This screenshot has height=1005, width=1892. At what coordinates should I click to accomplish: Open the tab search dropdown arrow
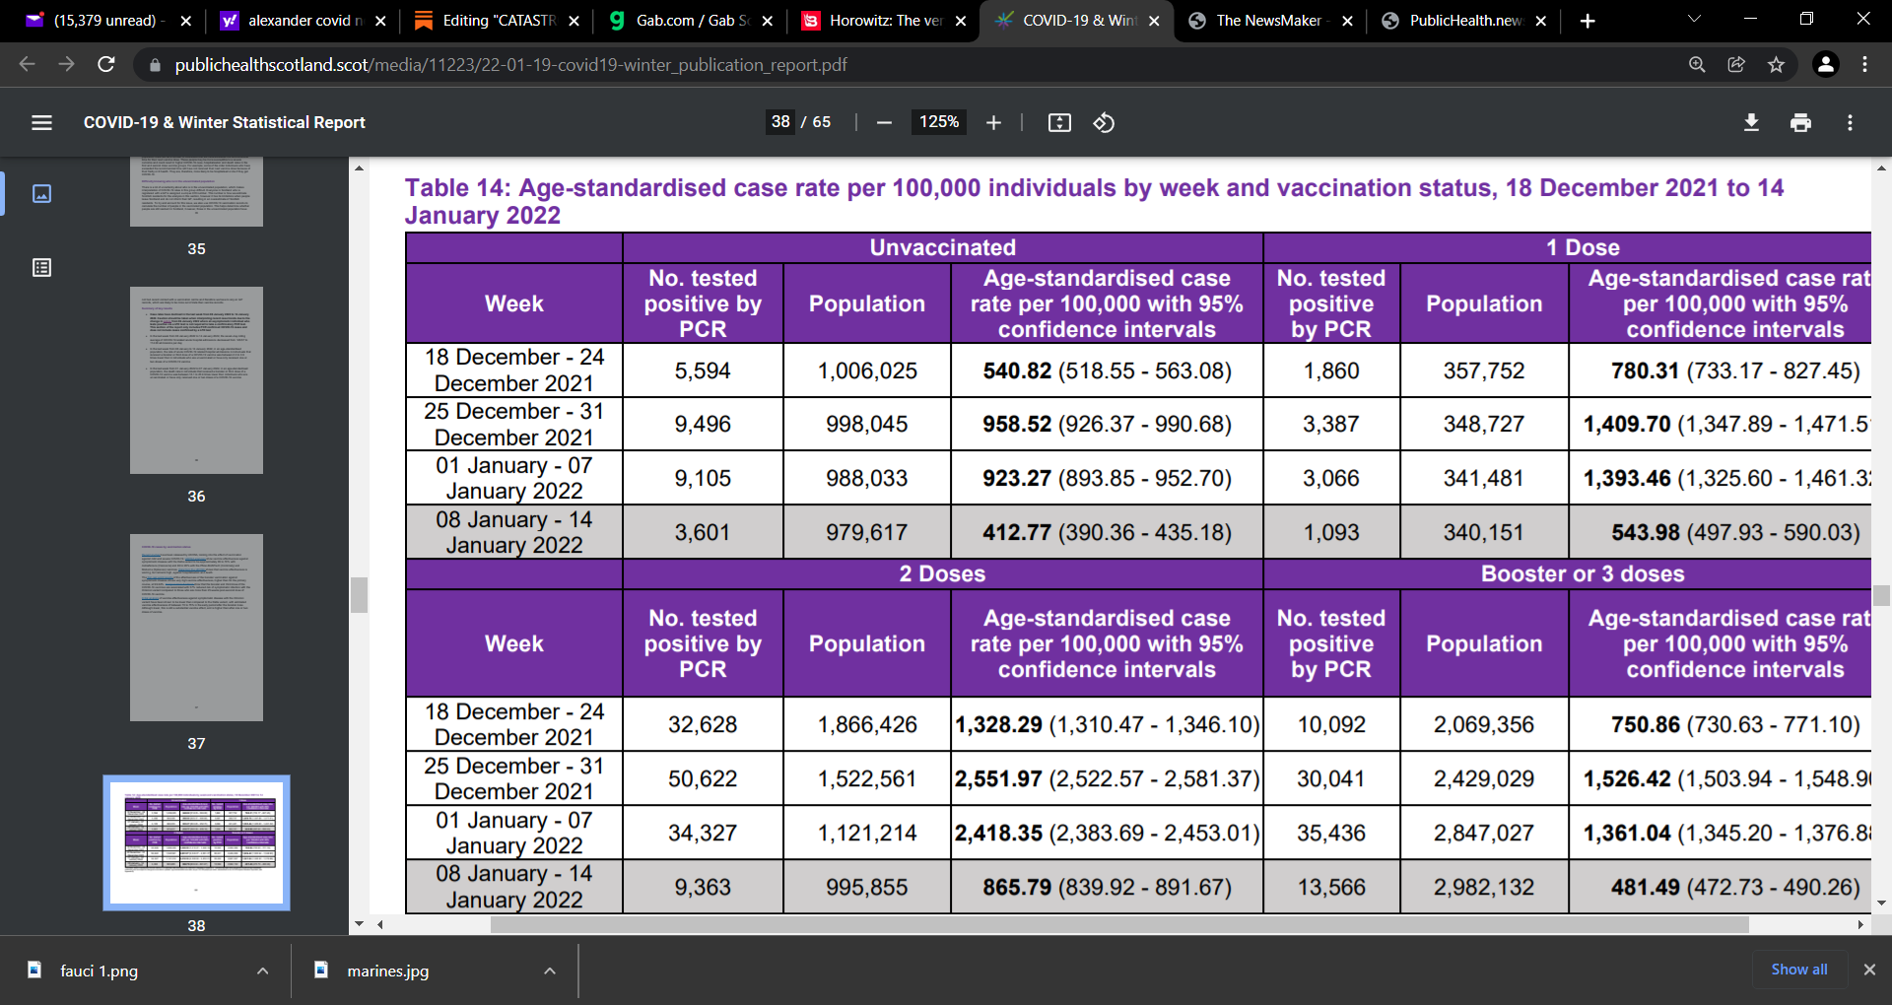click(1695, 19)
